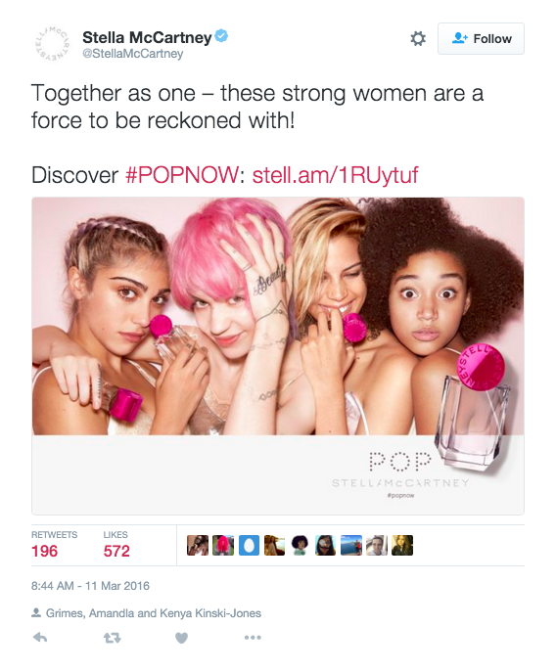Open the more options ellipsis menu
The height and width of the screenshot is (672, 556).
tap(253, 638)
